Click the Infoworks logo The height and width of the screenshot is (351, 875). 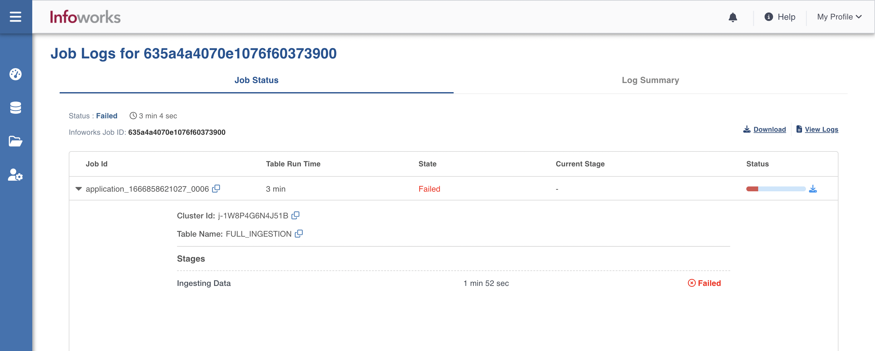[x=85, y=17]
